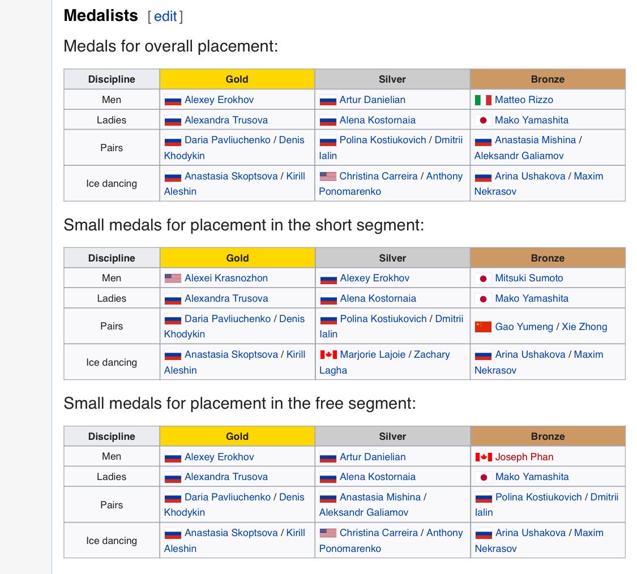The height and width of the screenshot is (574, 637).
Task: Click the red Joseph Phan link
Action: point(524,457)
